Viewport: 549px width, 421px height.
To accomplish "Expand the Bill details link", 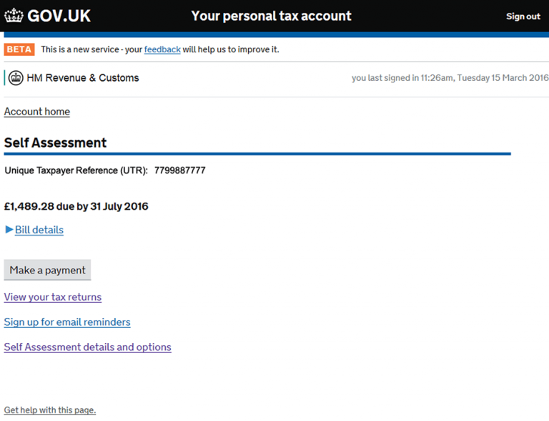I will [x=39, y=230].
